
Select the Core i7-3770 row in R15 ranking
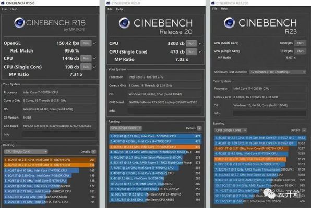(x=50, y=181)
